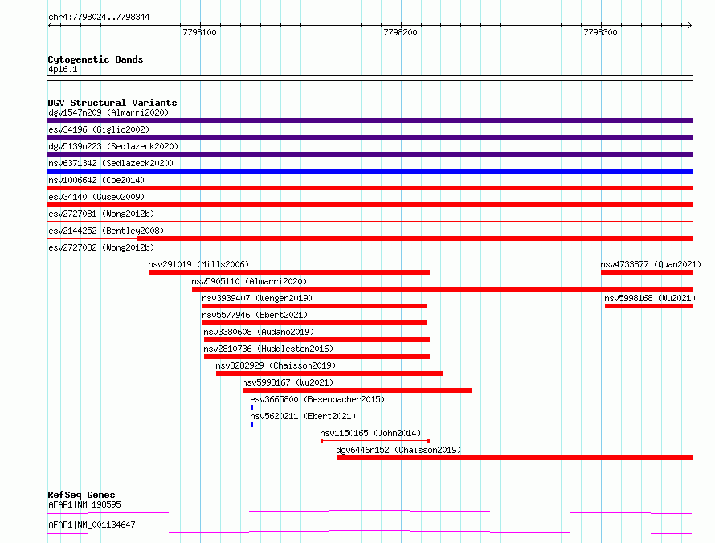
Task: Click the right arrow of the ruler
Action: pyautogui.click(x=689, y=26)
